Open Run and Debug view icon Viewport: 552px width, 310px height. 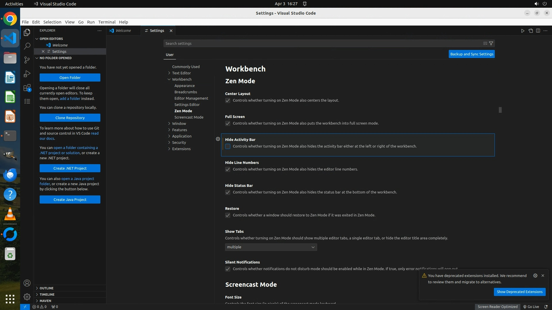click(x=27, y=74)
